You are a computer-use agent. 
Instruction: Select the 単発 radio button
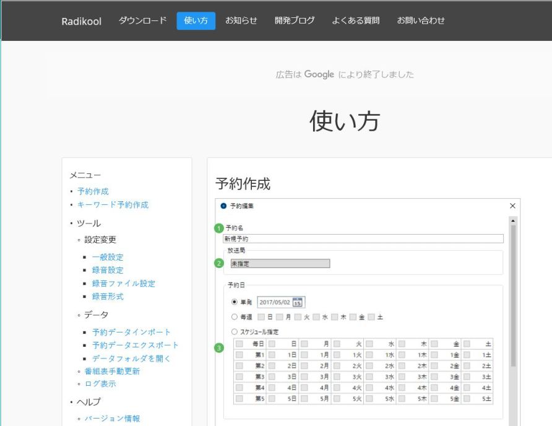[234, 302]
